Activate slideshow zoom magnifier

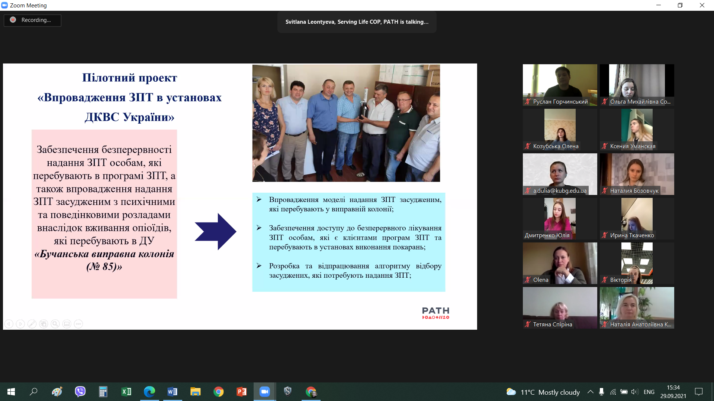[55, 324]
